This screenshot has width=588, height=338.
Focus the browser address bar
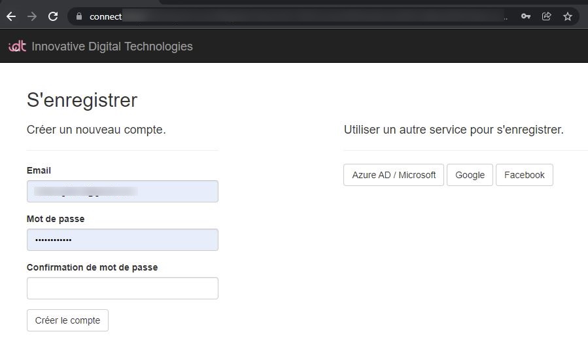click(294, 16)
